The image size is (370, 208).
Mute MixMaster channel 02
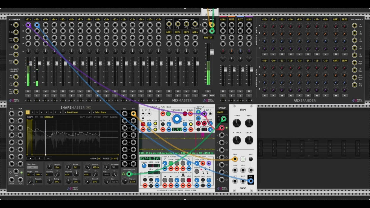(x=37, y=91)
